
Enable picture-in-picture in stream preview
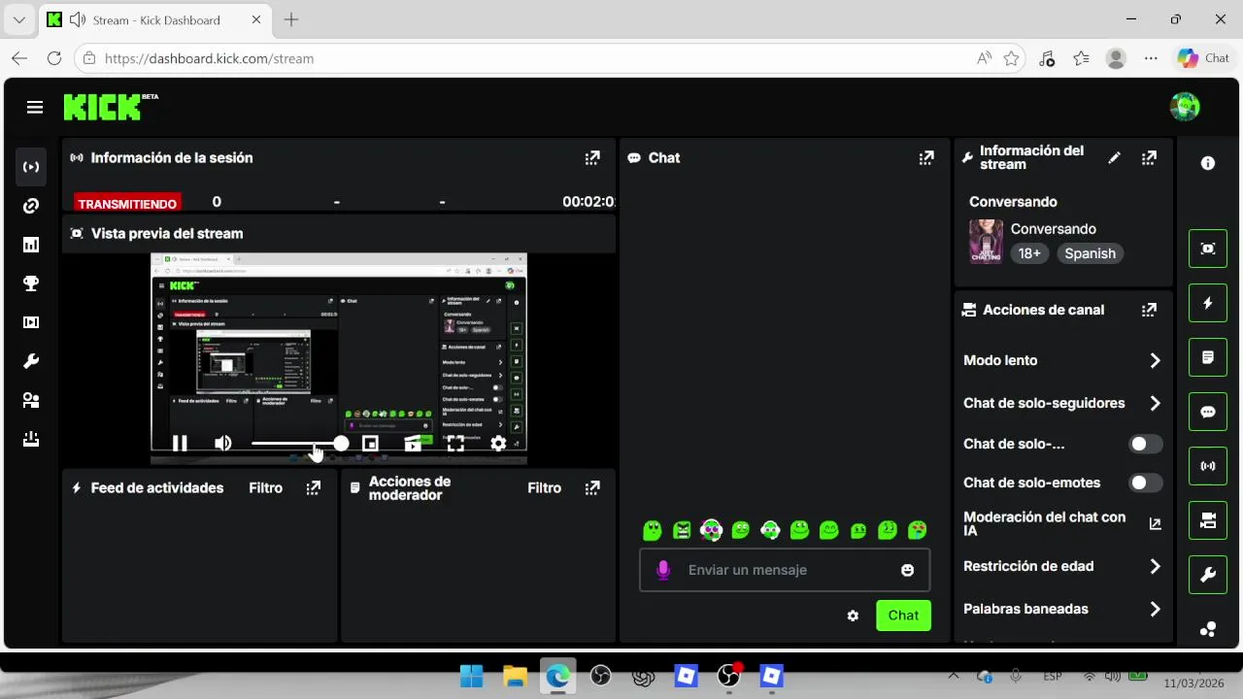click(370, 444)
